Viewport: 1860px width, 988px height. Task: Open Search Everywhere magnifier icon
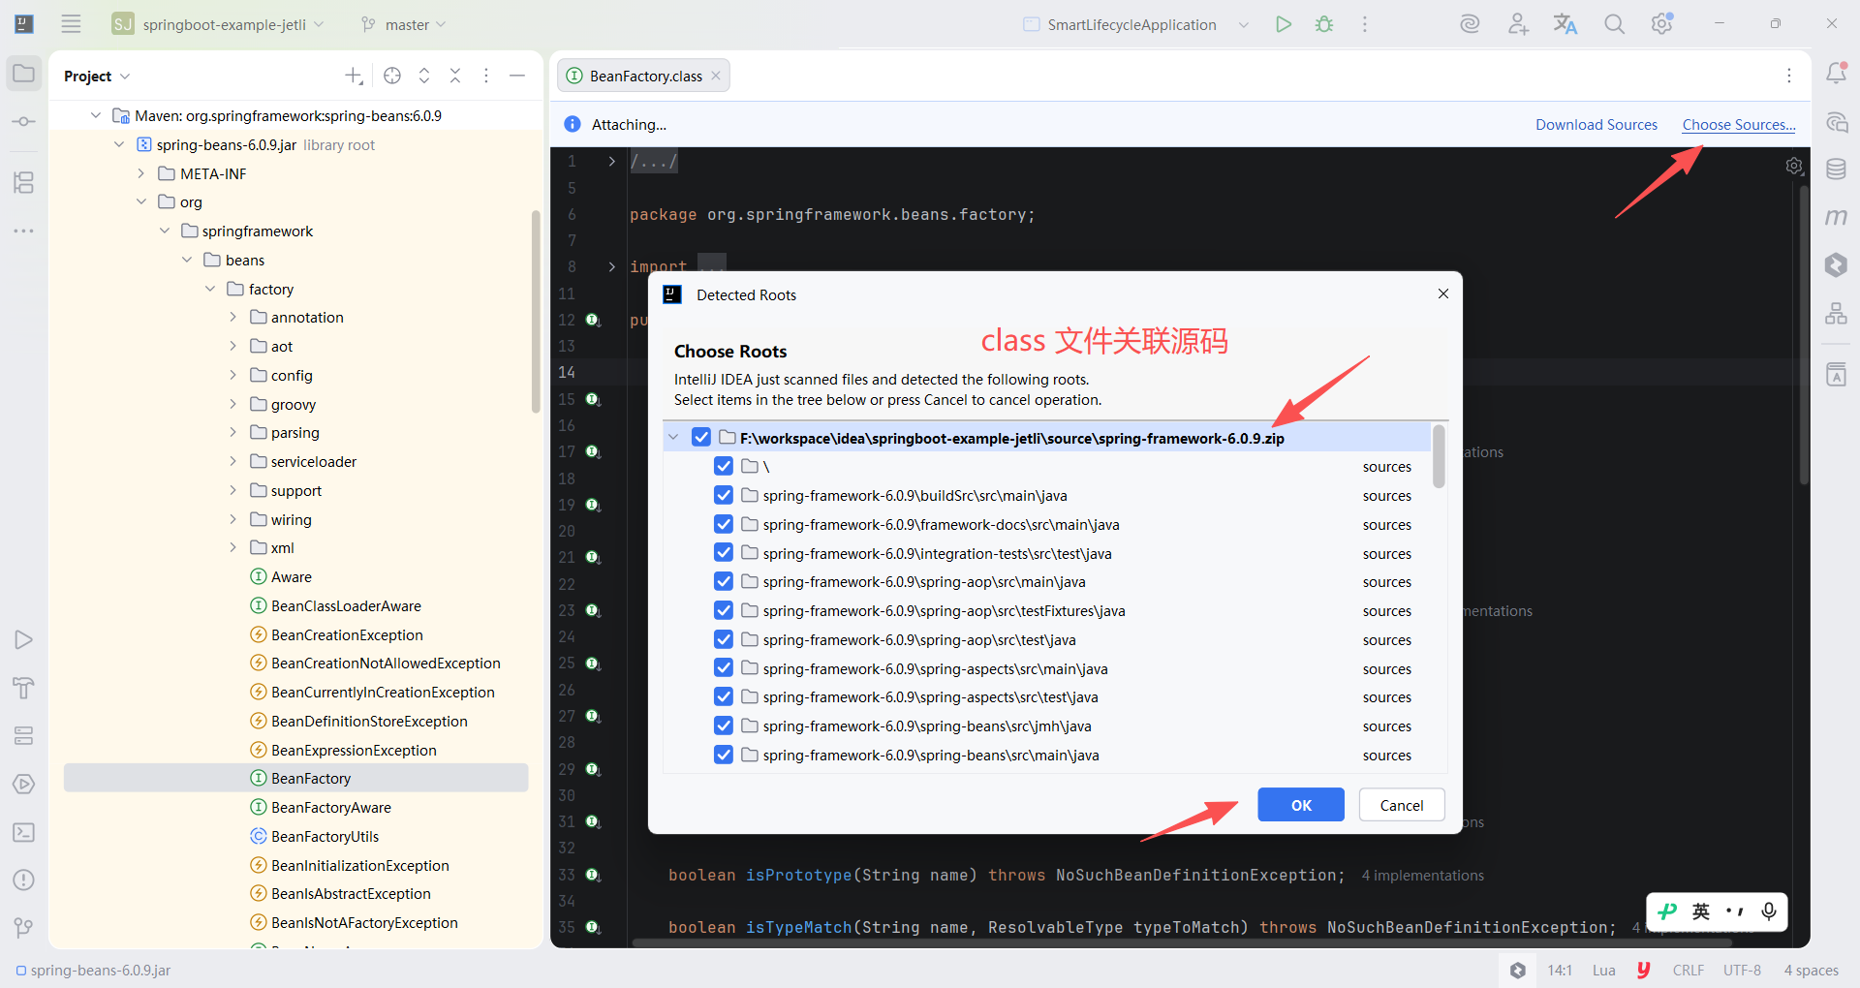1614,24
